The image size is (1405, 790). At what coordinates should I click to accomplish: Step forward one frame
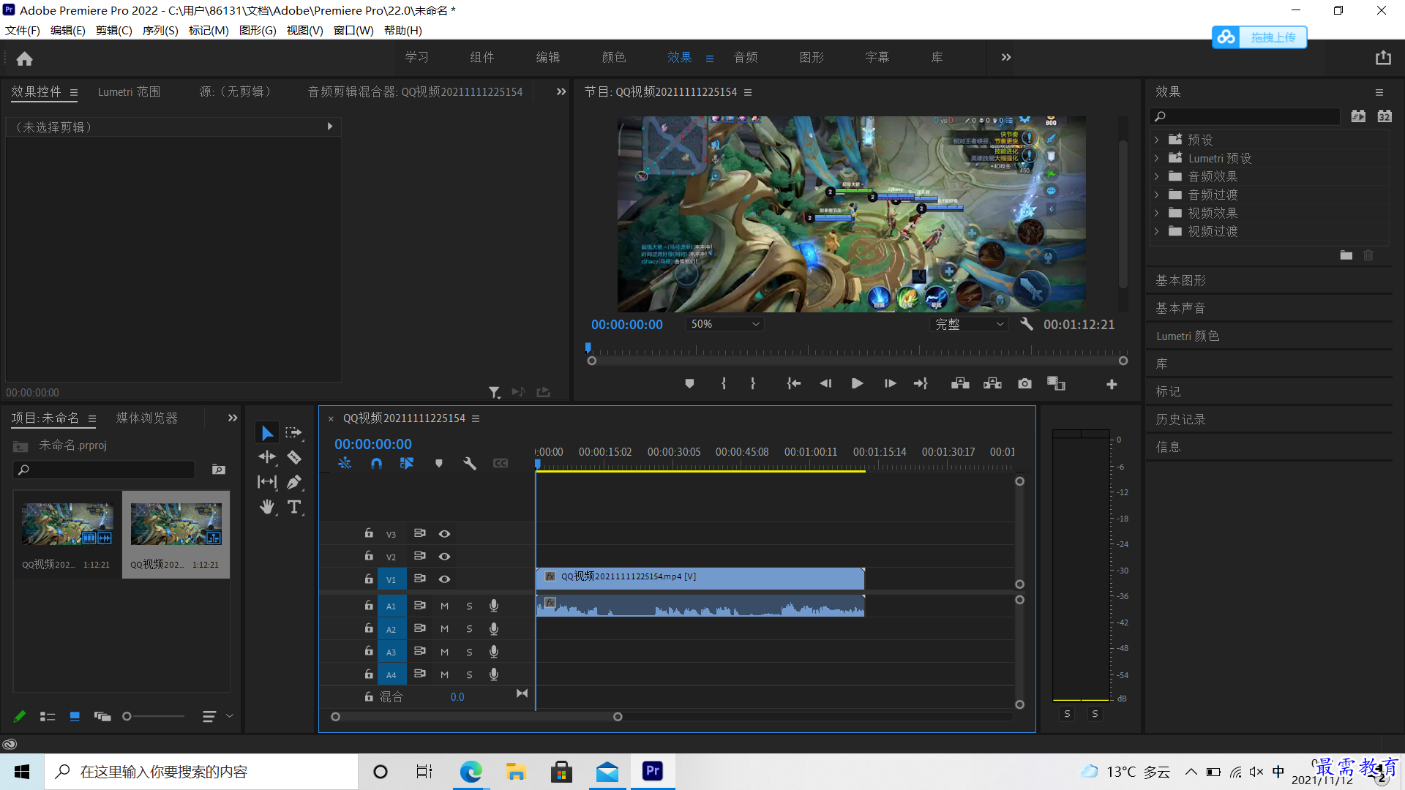(x=890, y=383)
